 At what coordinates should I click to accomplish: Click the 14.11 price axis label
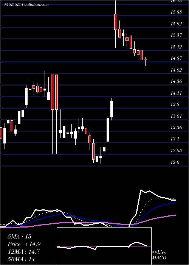tap(176, 93)
